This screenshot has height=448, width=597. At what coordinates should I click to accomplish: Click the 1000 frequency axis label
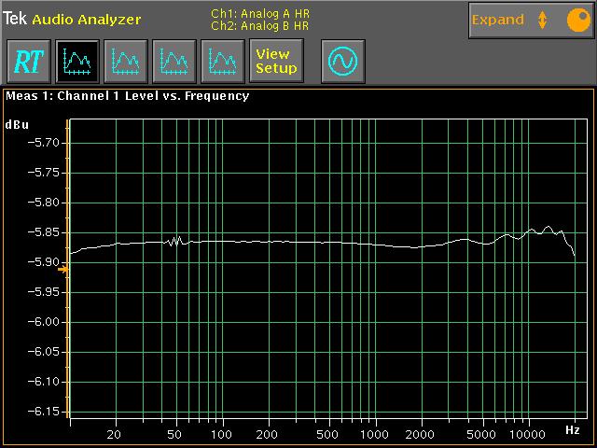pyautogui.click(x=375, y=435)
